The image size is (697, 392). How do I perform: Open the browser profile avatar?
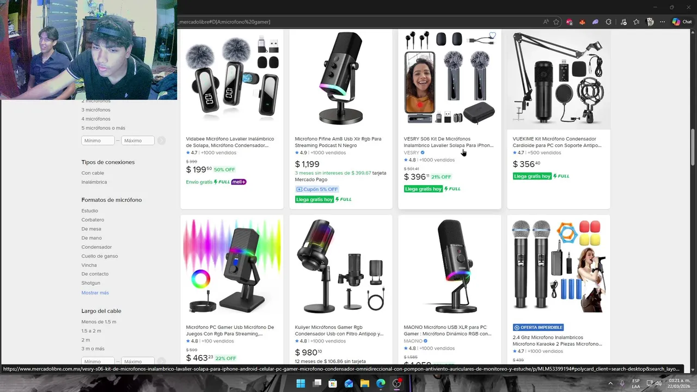click(x=650, y=22)
